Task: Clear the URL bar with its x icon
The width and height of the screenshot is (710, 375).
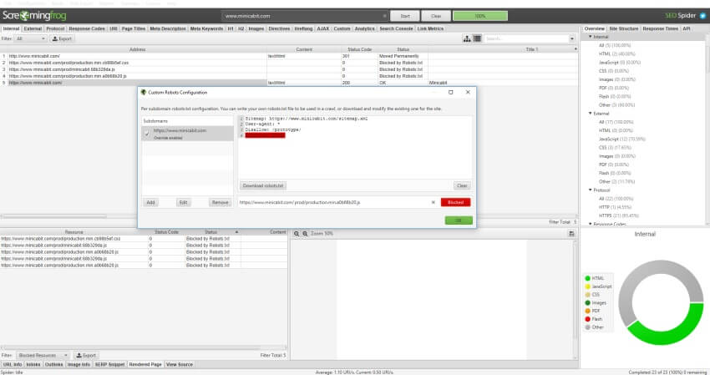Action: pos(384,16)
